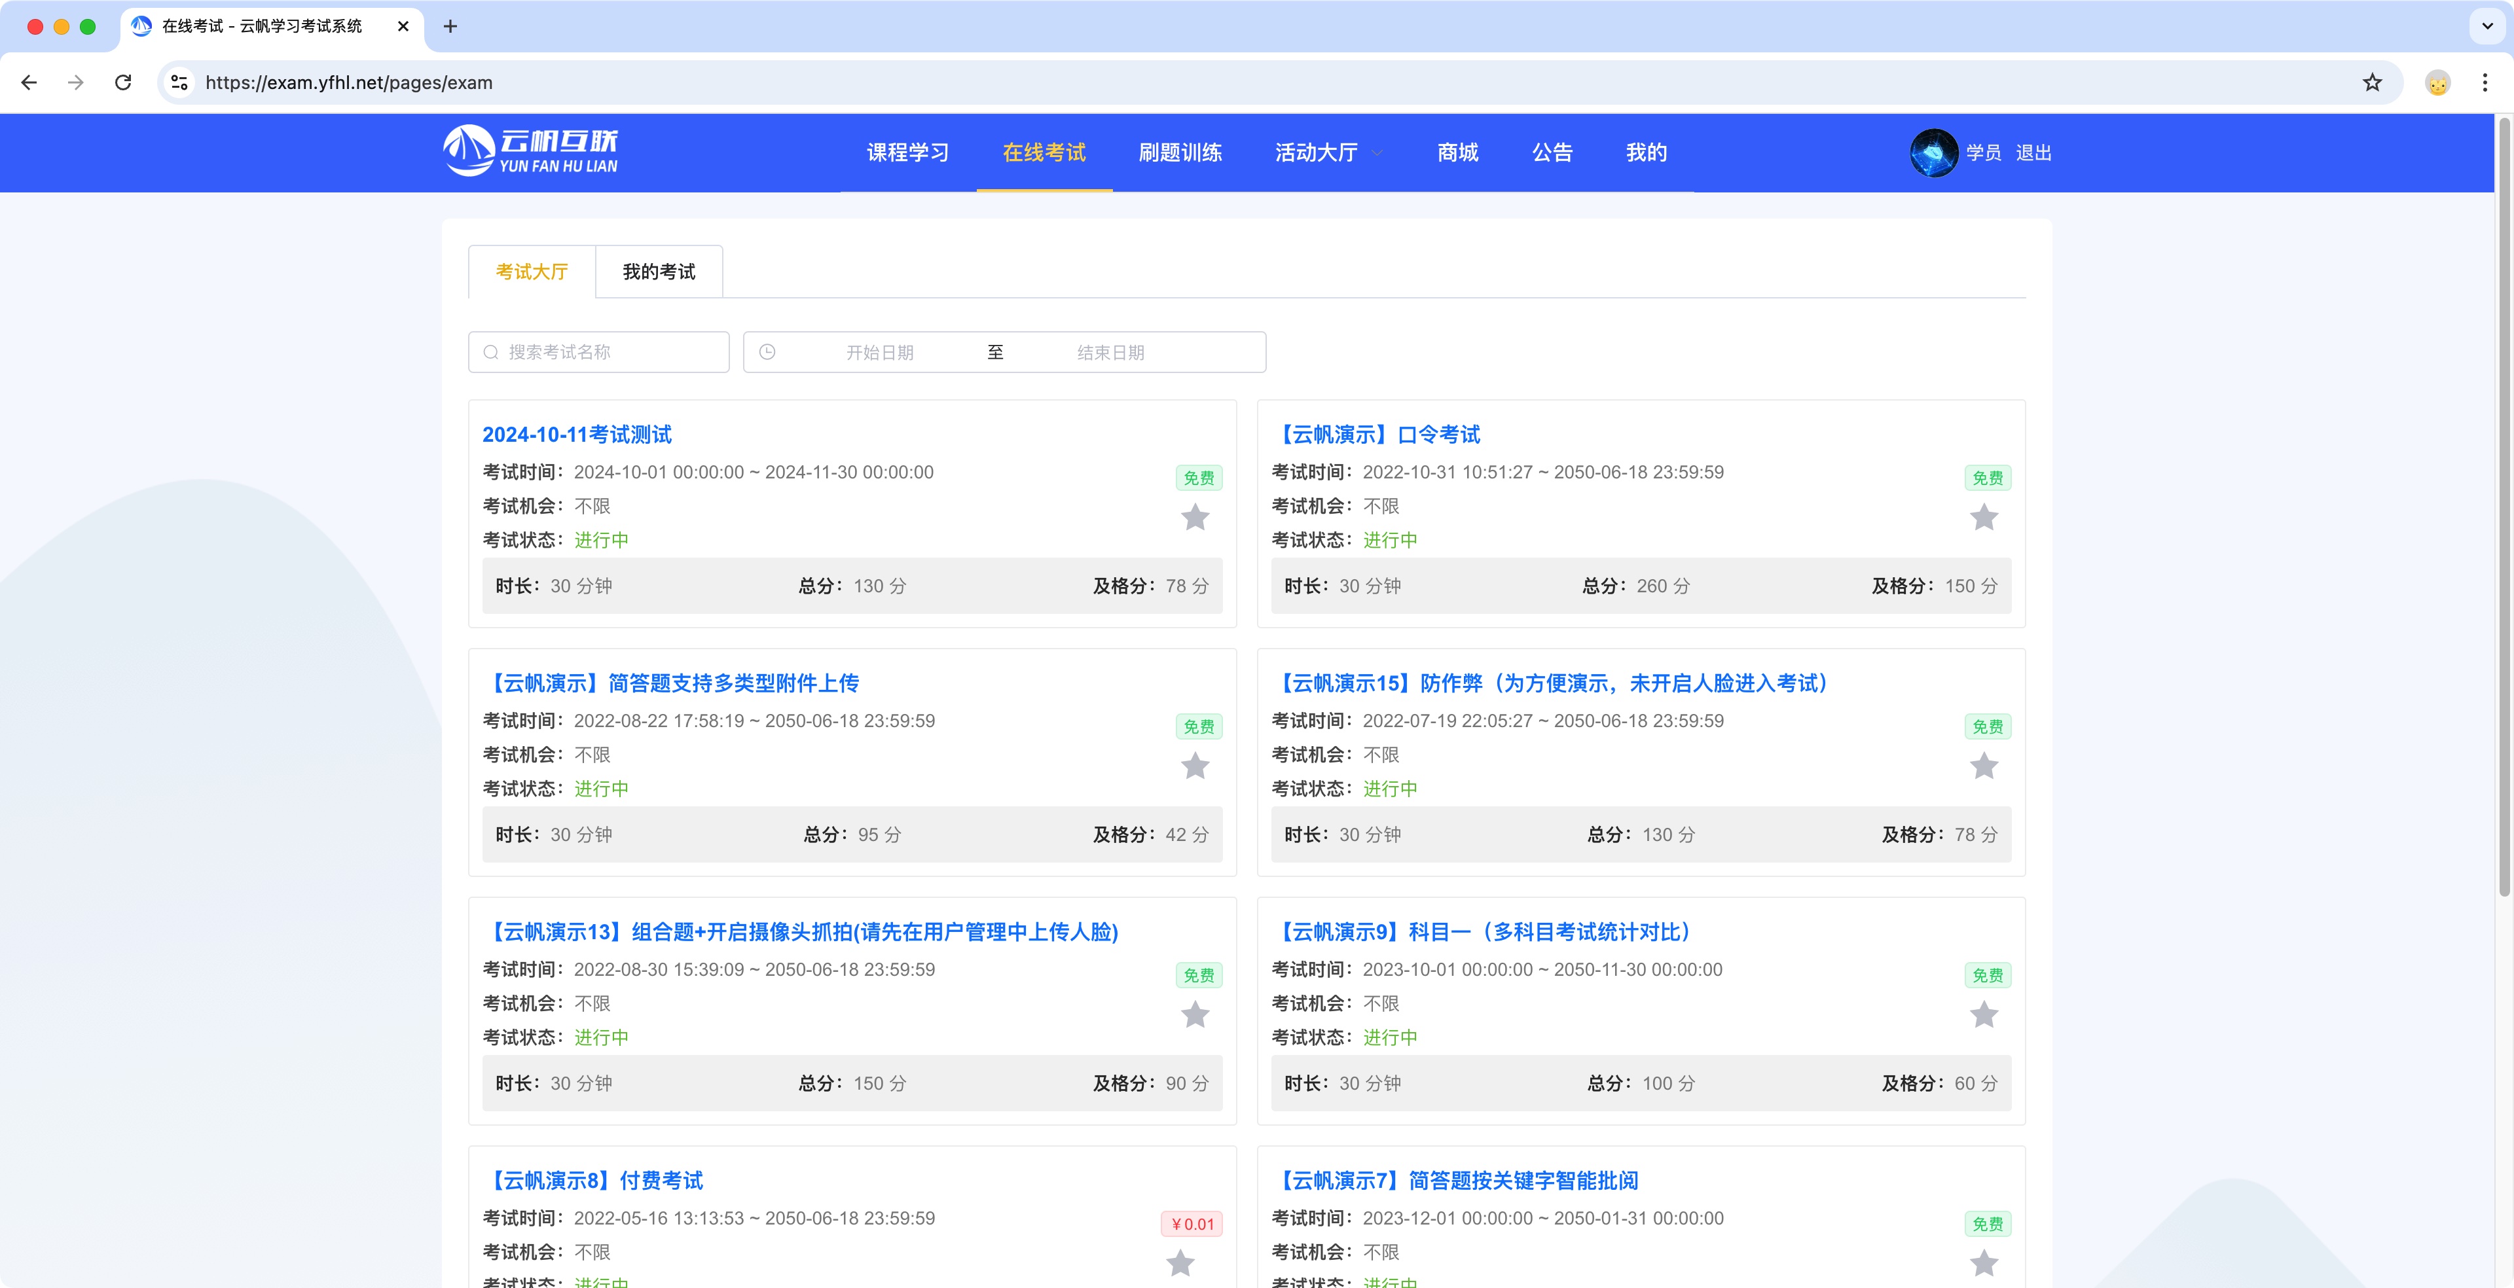
Task: Open the 我的 navigation item
Action: pyautogui.click(x=1645, y=153)
